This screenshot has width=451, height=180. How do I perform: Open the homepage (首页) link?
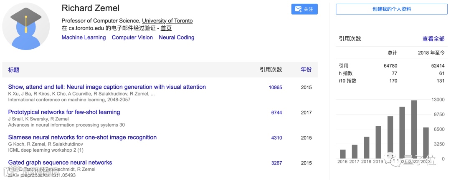pos(166,28)
